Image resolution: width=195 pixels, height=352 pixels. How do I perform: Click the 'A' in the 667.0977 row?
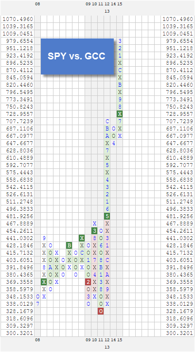pyautogui.click(x=107, y=136)
